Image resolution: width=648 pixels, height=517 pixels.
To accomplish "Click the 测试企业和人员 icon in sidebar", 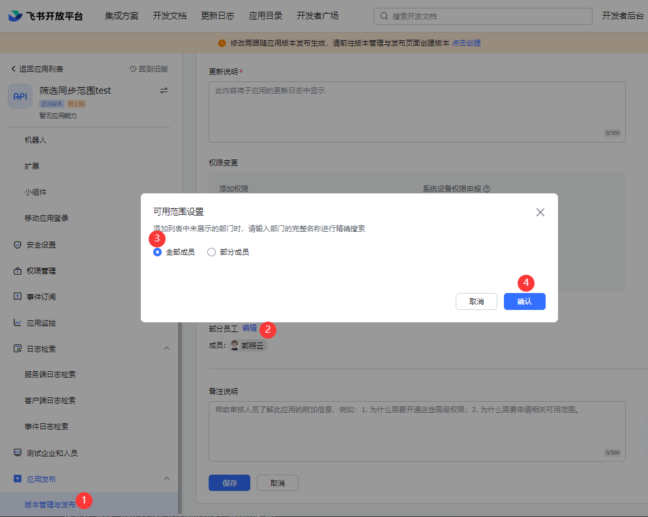I will tap(18, 453).
